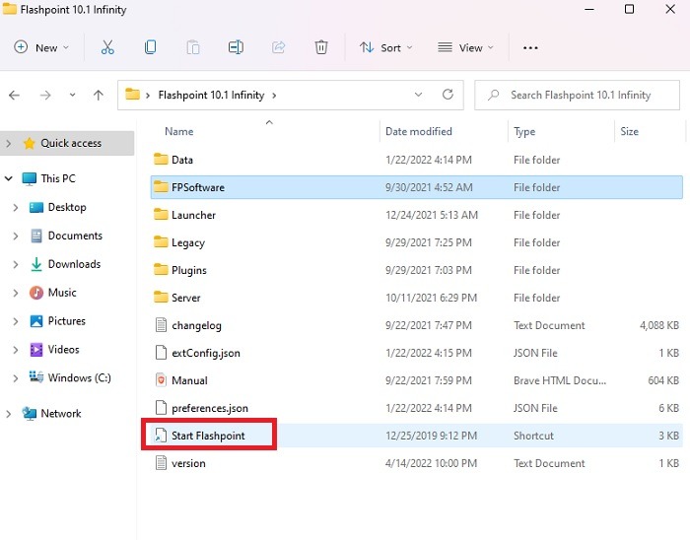The height and width of the screenshot is (540, 690).
Task: Go forward with the right arrow
Action: click(x=45, y=95)
